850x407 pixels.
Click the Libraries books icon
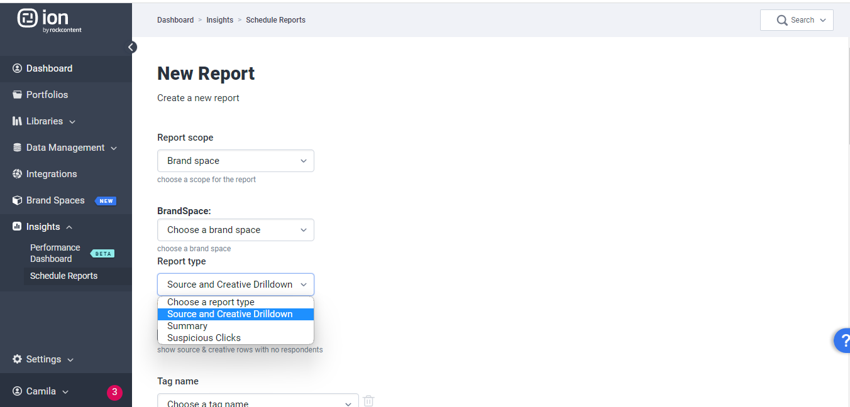point(17,121)
